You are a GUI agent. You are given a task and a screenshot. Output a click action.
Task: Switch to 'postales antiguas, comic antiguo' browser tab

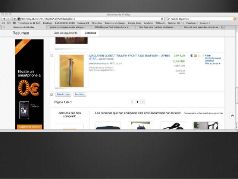point(68,27)
